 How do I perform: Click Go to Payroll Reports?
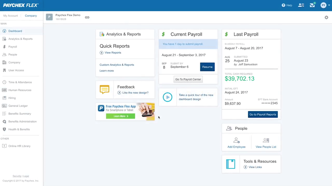coord(263,114)
